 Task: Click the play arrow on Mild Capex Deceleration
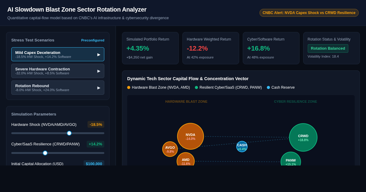click(x=99, y=55)
